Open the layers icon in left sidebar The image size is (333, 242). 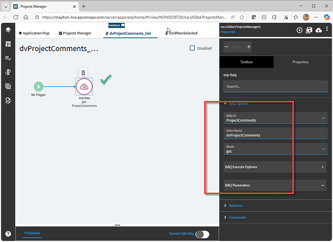(8, 30)
